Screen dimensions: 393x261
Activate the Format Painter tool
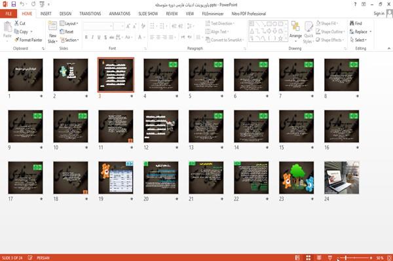28,40
